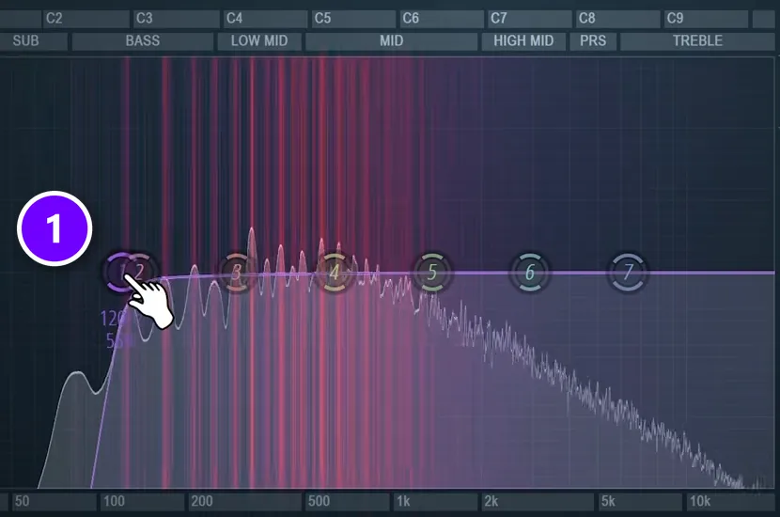Click the C8 octave label
Image resolution: width=780 pixels, height=517 pixels.
coord(586,19)
